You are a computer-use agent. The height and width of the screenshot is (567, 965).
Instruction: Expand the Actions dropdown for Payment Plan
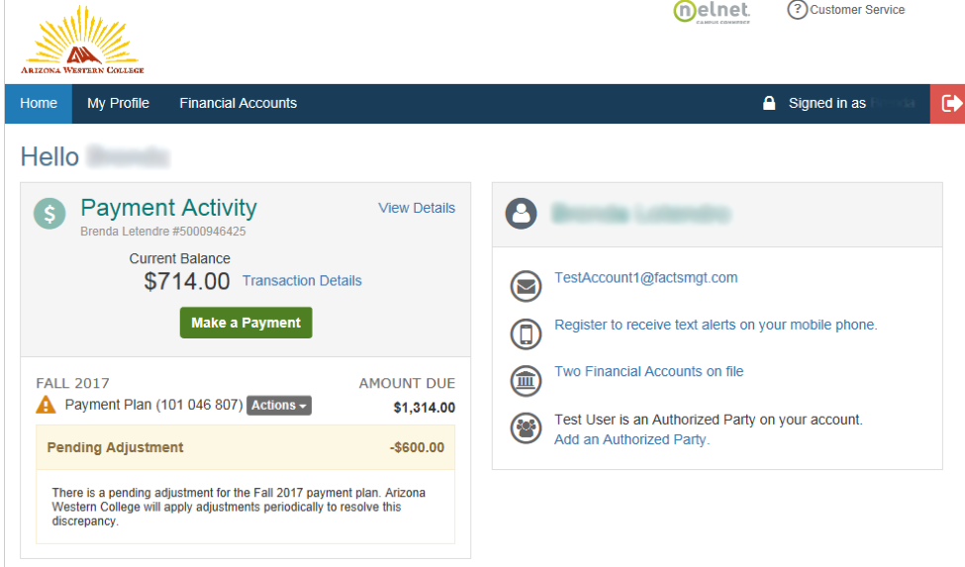(x=279, y=406)
